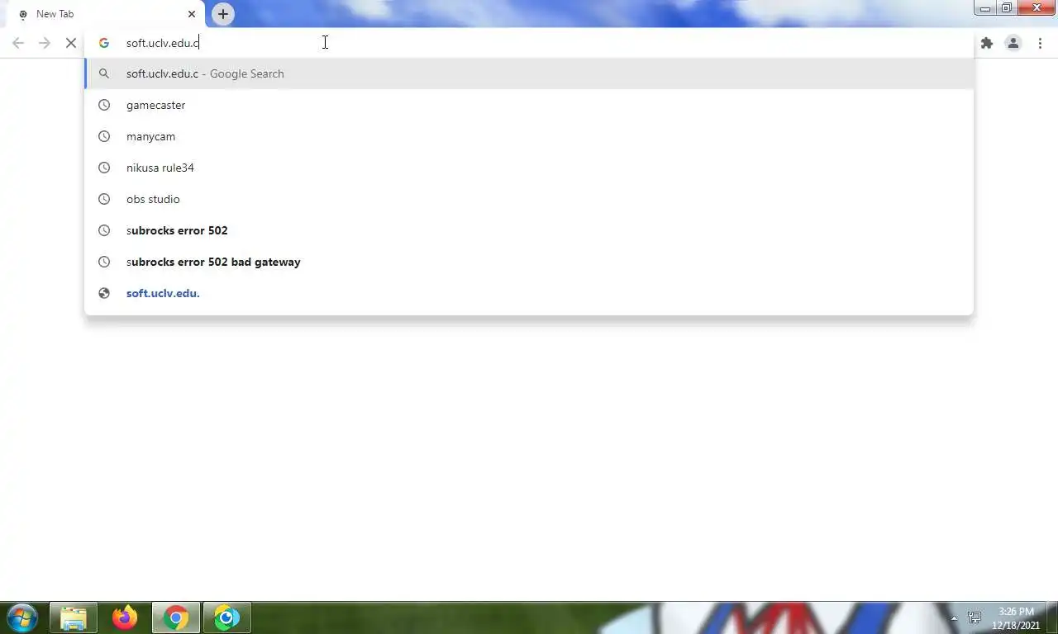Click the address bar text field
Screen dimensions: 1058x634
pos(529,43)
